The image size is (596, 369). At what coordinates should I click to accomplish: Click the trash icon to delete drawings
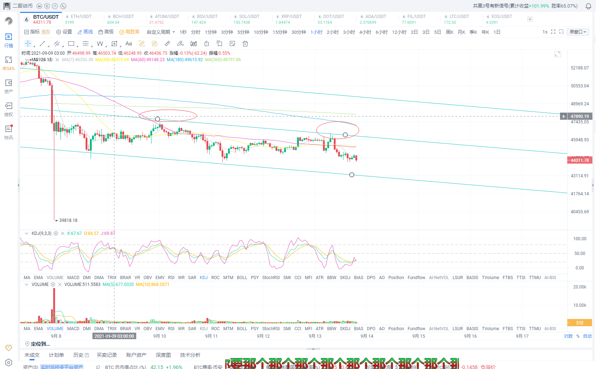pos(245,44)
